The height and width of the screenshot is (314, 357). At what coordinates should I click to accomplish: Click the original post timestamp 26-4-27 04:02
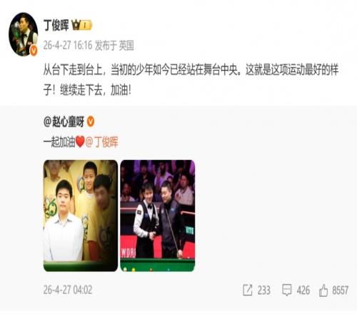[68, 290]
